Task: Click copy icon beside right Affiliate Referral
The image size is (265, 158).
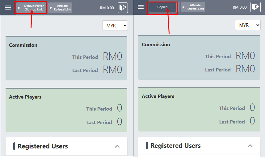Action: coord(183,7)
